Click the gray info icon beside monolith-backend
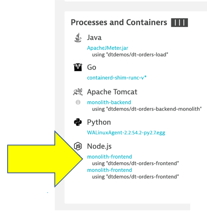Screen dimensions: 207x216 click(78, 102)
